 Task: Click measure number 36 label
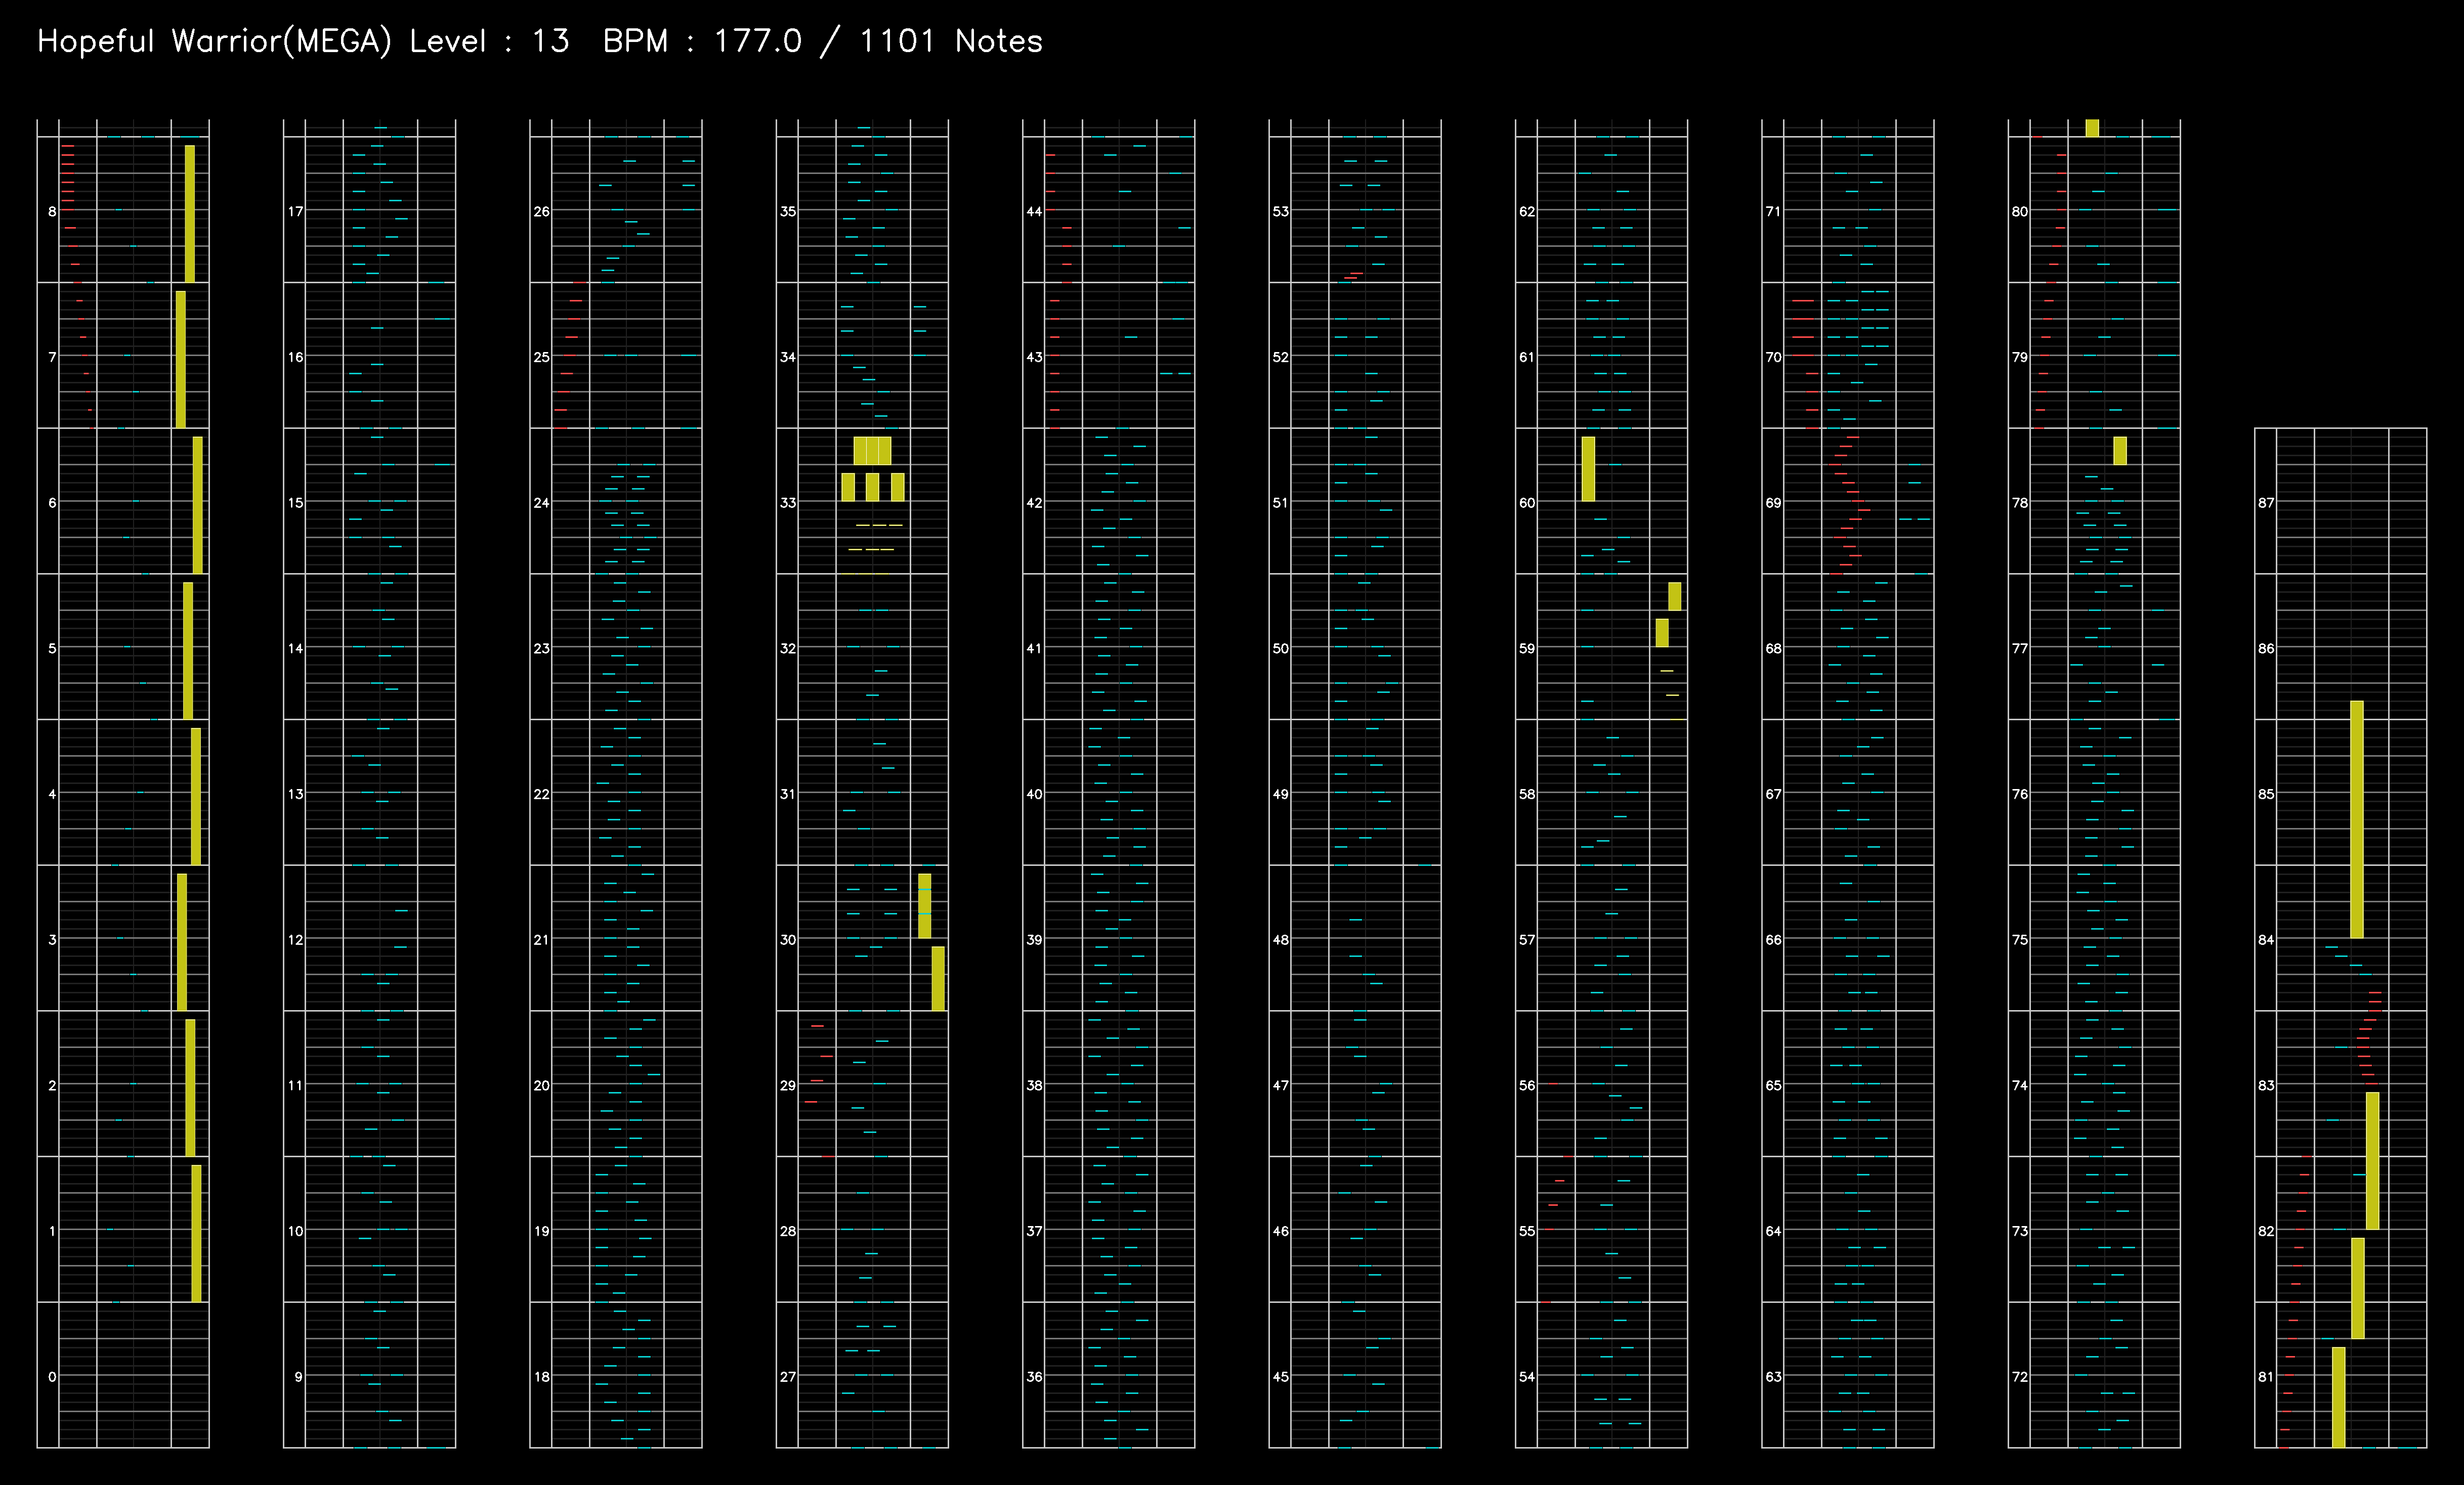[x=1035, y=1377]
